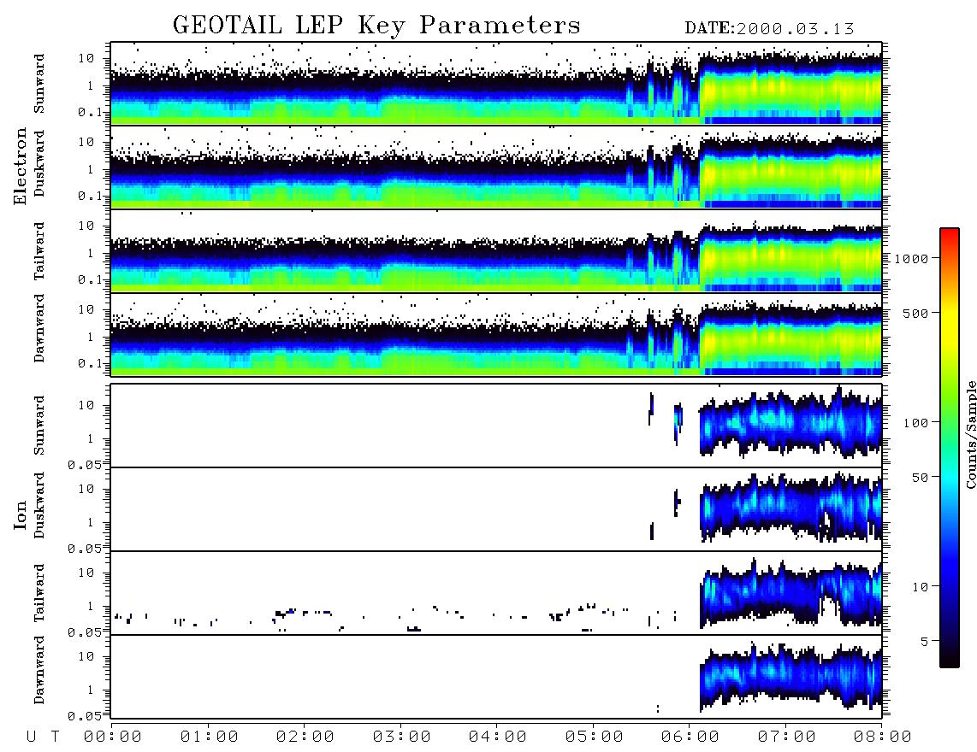Select the Ion Duskward panel label
Viewport: 977px width, 752px height.
pyautogui.click(x=39, y=506)
